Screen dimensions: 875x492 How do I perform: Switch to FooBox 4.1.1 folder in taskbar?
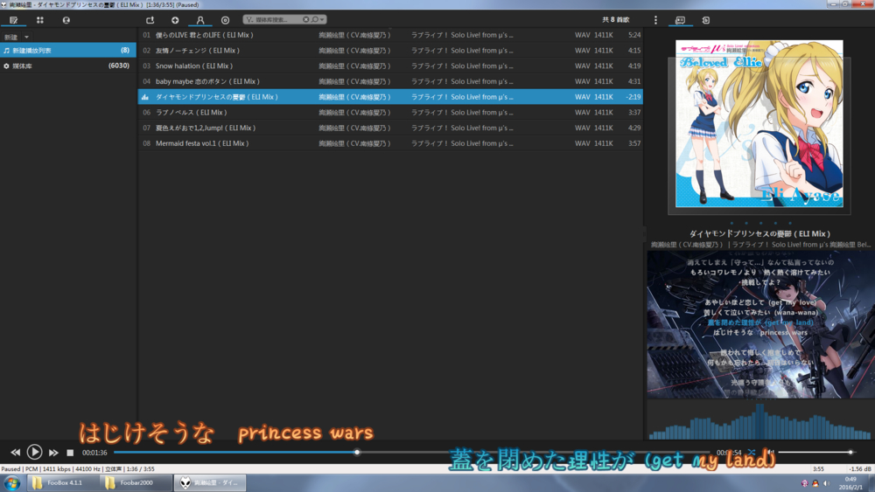point(62,482)
